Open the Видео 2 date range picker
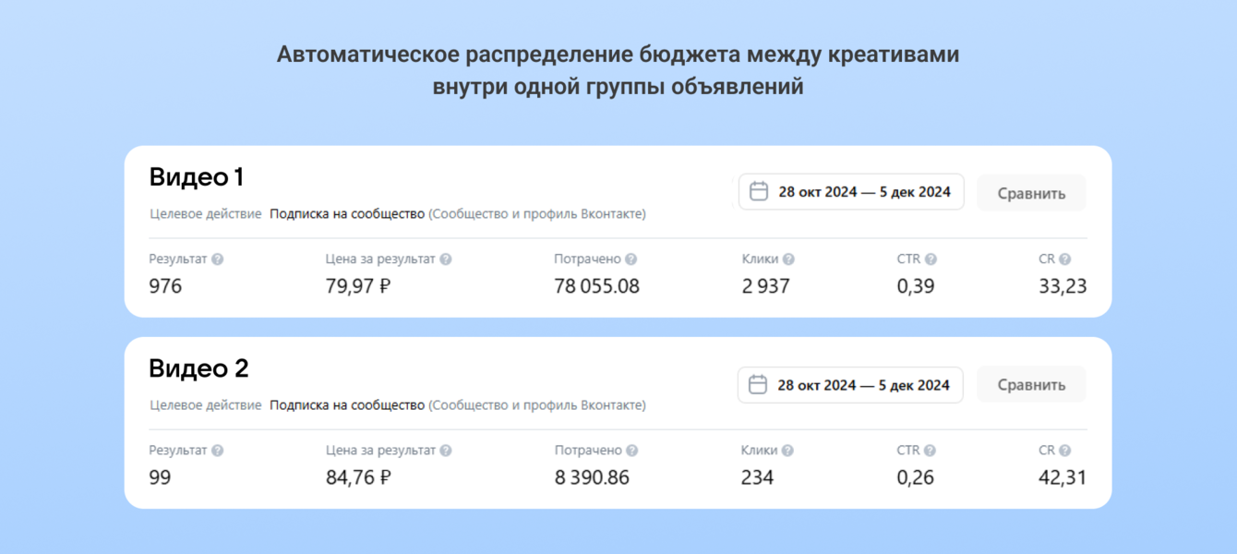1237x554 pixels. pos(850,385)
